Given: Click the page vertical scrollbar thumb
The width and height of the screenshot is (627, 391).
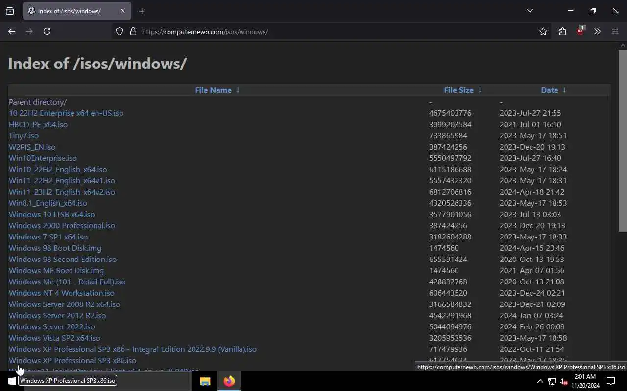Looking at the screenshot, I should [x=623, y=141].
